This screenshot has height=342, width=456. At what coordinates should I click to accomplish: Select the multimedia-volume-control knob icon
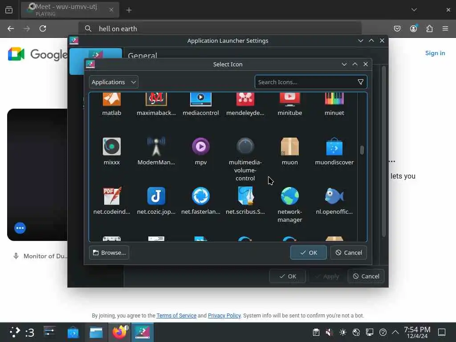[x=245, y=146]
